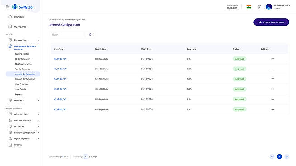Open user profile avatar
This screenshot has height=166, width=296.
click(x=269, y=7)
